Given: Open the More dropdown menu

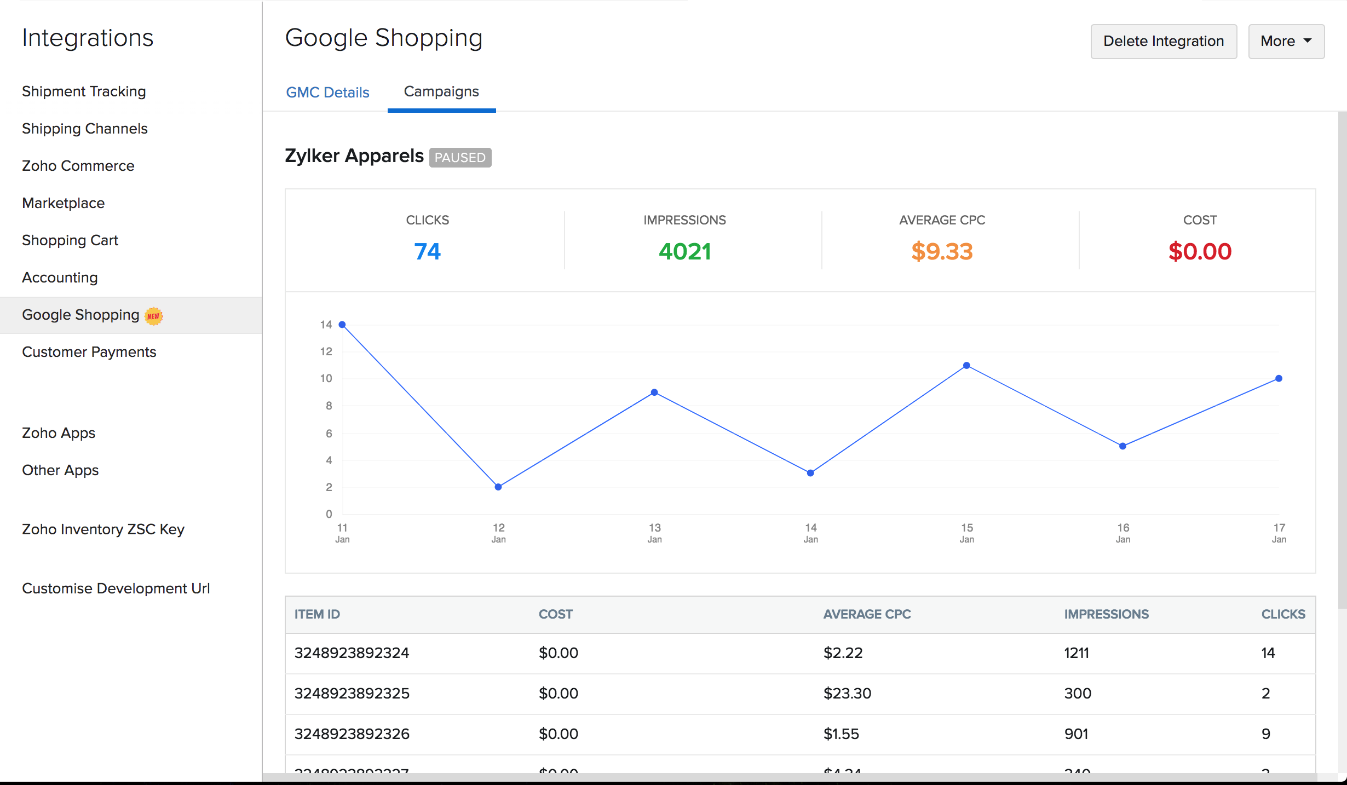Looking at the screenshot, I should 1286,41.
